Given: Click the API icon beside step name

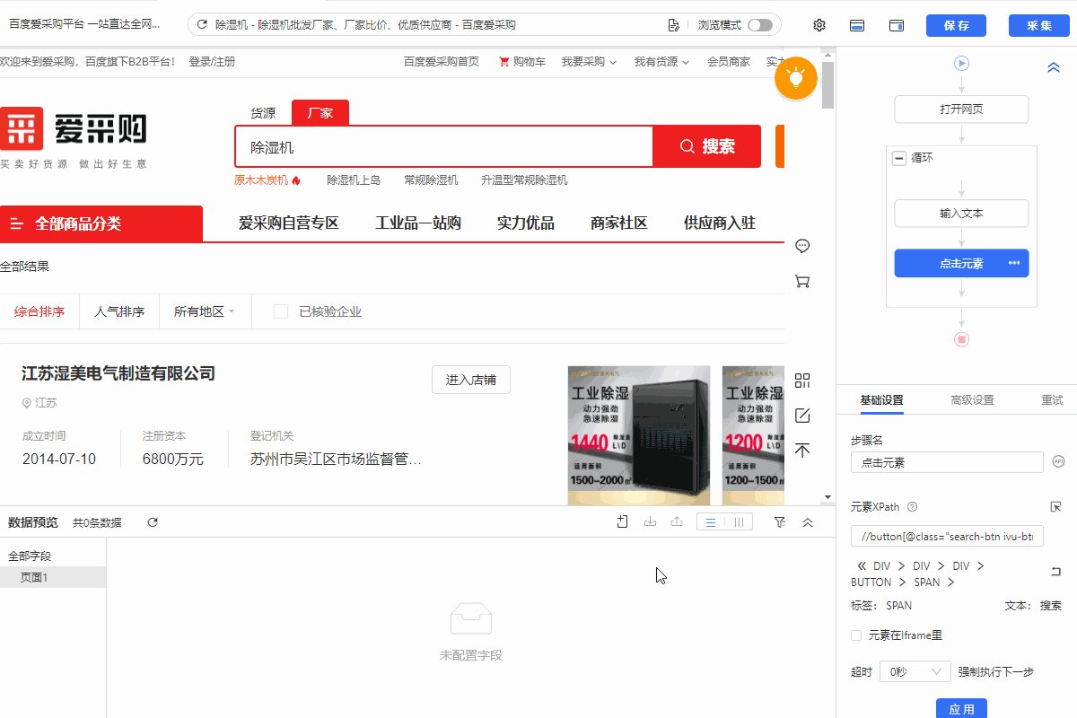Looking at the screenshot, I should (1058, 462).
